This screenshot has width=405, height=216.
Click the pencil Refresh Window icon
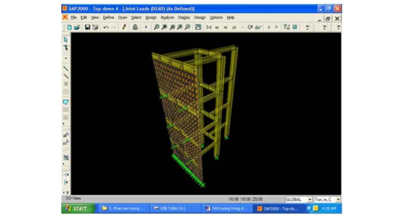point(124,28)
